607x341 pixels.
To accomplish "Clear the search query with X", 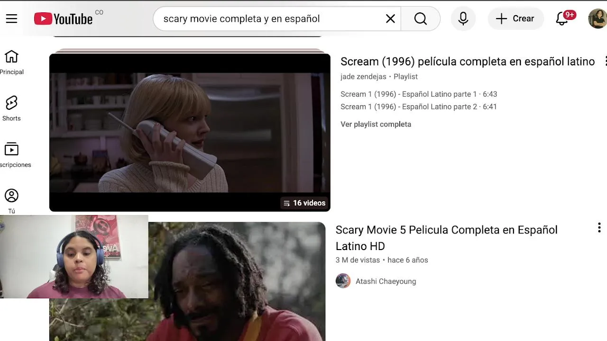I will tap(390, 18).
